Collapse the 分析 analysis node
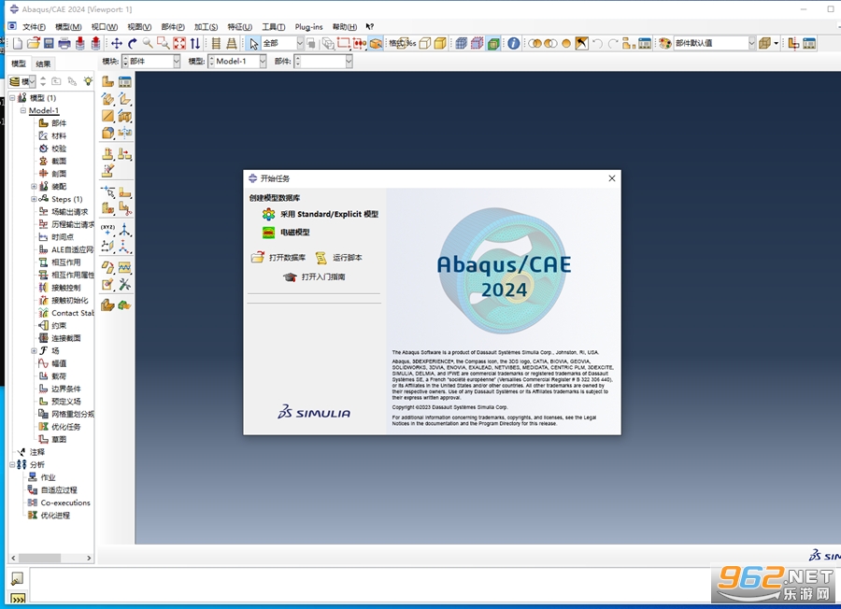This screenshot has width=841, height=609. pyautogui.click(x=12, y=465)
